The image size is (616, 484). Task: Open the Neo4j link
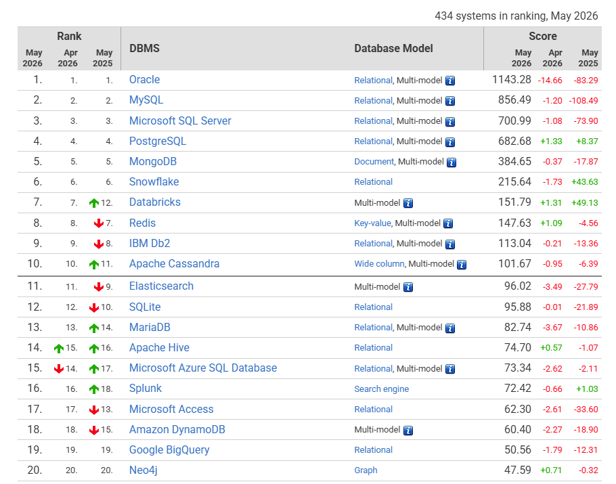pyautogui.click(x=144, y=470)
